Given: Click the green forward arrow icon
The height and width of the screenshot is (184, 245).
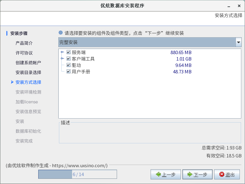Looking at the screenshot, I should click(x=190, y=175).
